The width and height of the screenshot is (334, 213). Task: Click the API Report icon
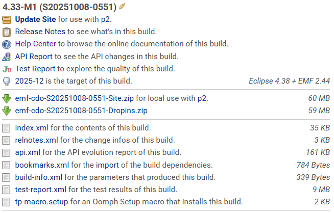(7, 57)
